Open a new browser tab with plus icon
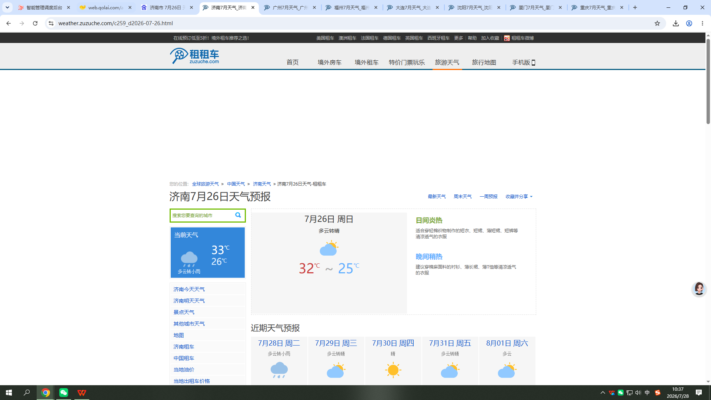 point(635,7)
